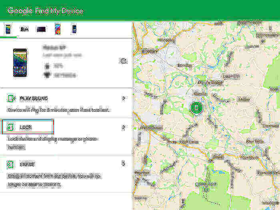The width and height of the screenshot is (280, 210).
Task: Expand the Erase option chevron arrow
Action: click(124, 164)
